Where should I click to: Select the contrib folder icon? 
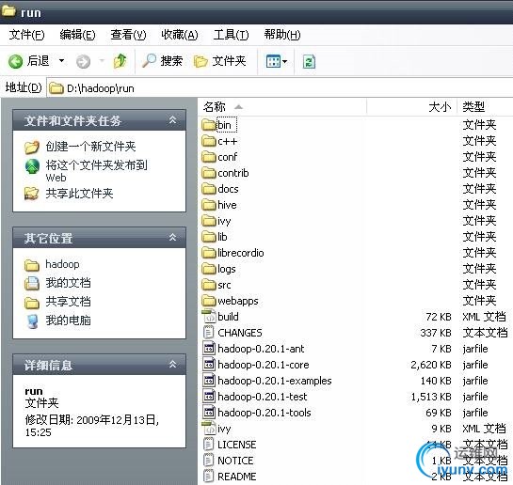point(209,173)
